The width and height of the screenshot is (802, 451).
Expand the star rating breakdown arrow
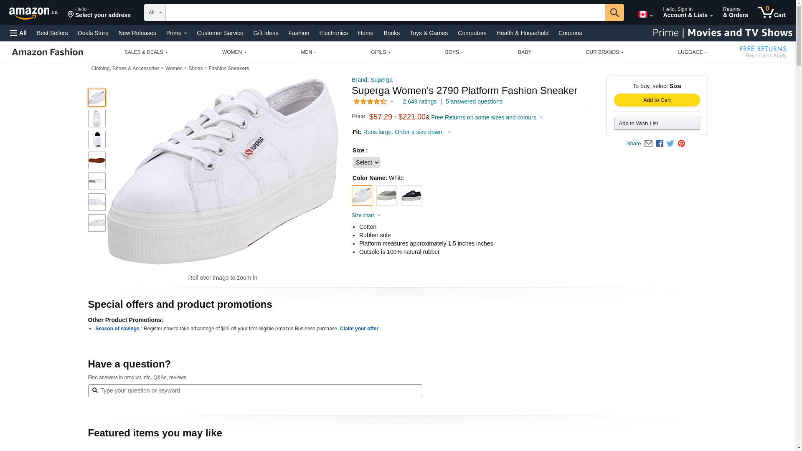(392, 101)
